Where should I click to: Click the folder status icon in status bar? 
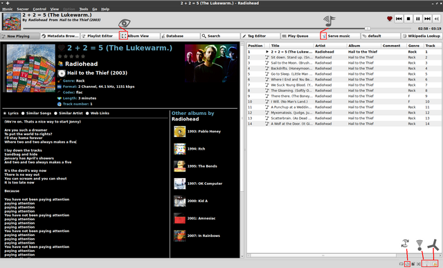(434, 264)
